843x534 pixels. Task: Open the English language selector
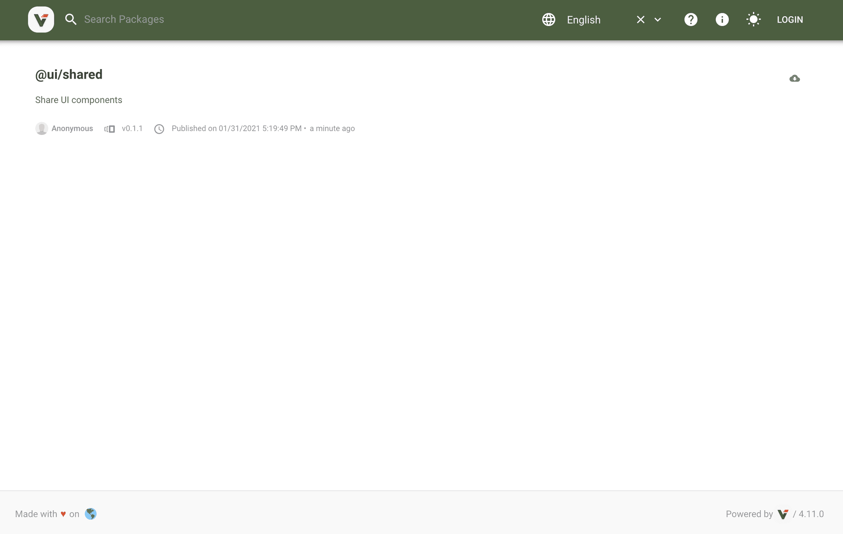click(x=583, y=19)
